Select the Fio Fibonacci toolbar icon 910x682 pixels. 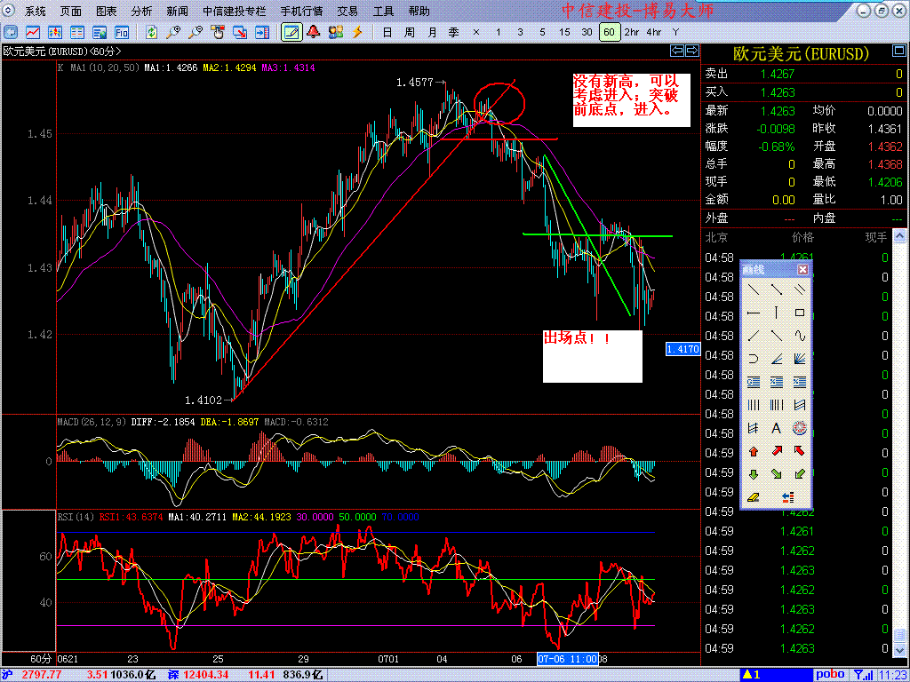121,33
